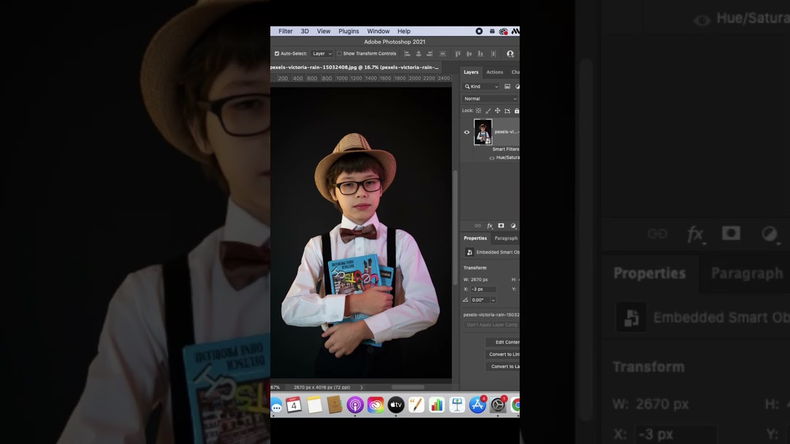Toggle the Auto-Select checkbox
Image resolution: width=790 pixels, height=444 pixels.
pyautogui.click(x=276, y=54)
